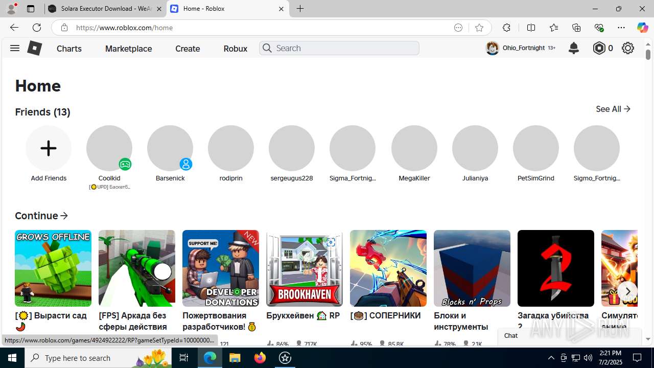Click the Roblox logo icon
The image size is (654, 368).
click(x=34, y=48)
